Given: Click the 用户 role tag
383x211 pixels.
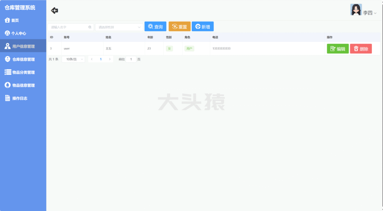Looking at the screenshot, I should click(x=189, y=48).
